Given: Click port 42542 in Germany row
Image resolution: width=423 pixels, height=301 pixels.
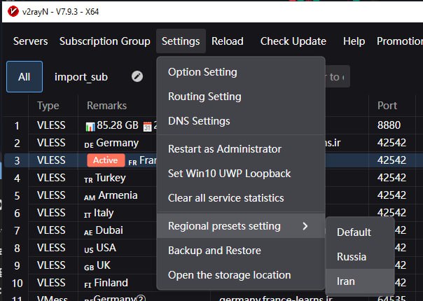Looking at the screenshot, I should (391, 143).
